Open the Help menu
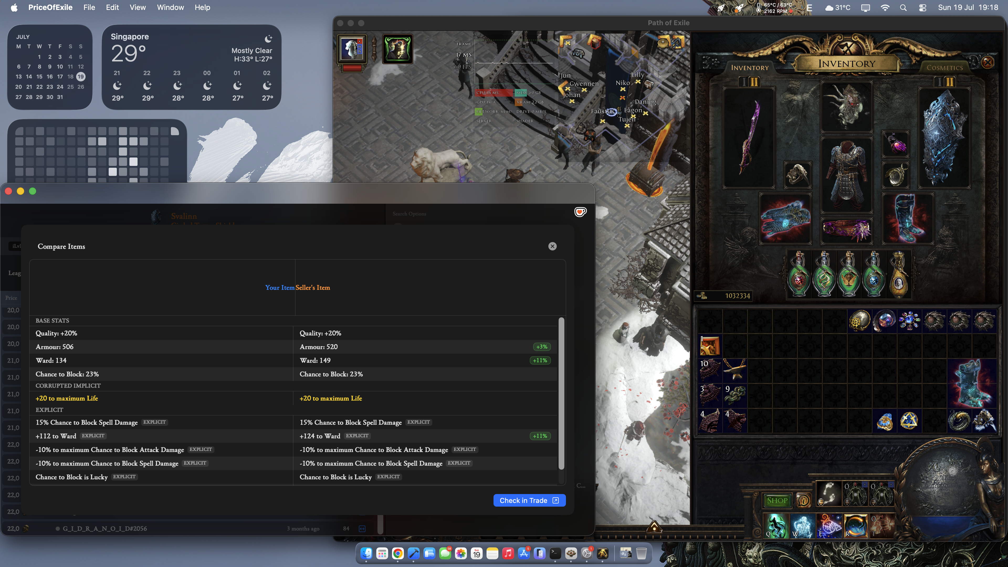The height and width of the screenshot is (567, 1008). pos(202,7)
